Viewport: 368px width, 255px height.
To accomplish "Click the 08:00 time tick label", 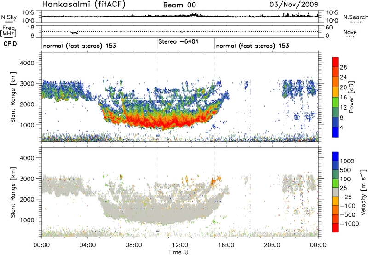I will (x=134, y=245).
